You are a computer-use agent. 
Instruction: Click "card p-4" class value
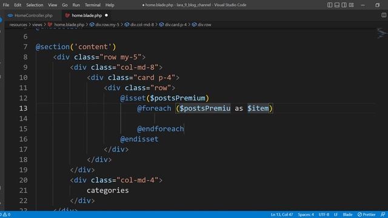pos(154,78)
